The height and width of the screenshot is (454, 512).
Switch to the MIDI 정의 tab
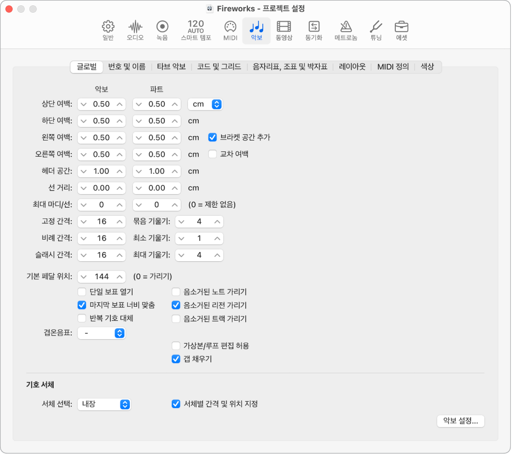pos(393,67)
